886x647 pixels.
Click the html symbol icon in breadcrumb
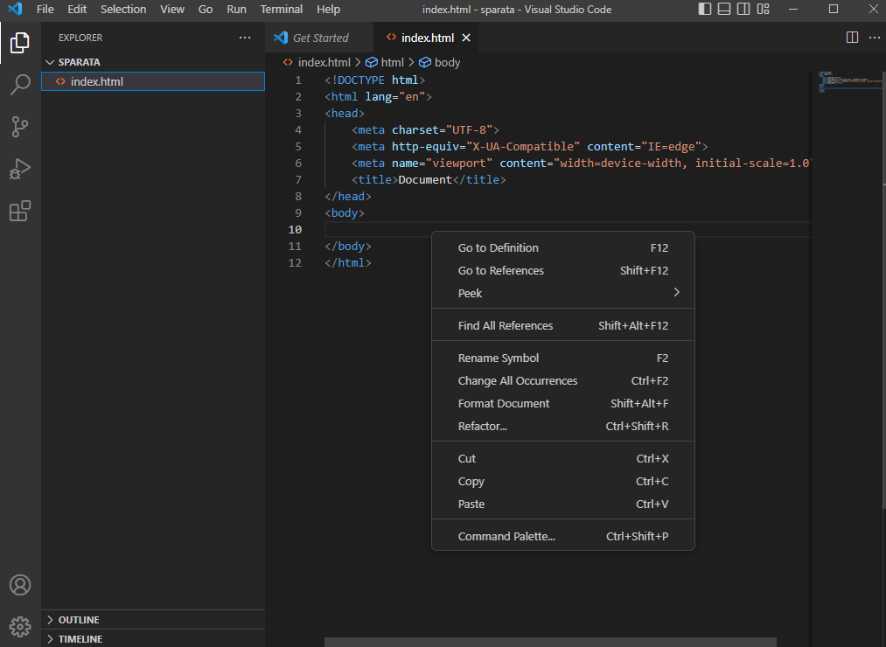(x=371, y=62)
